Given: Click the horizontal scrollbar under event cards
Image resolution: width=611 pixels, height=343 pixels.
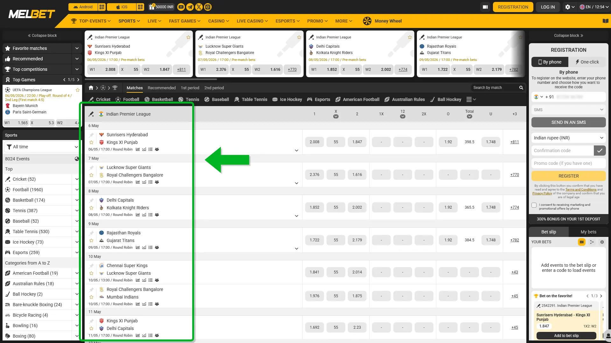Looking at the screenshot, I should [151, 79].
